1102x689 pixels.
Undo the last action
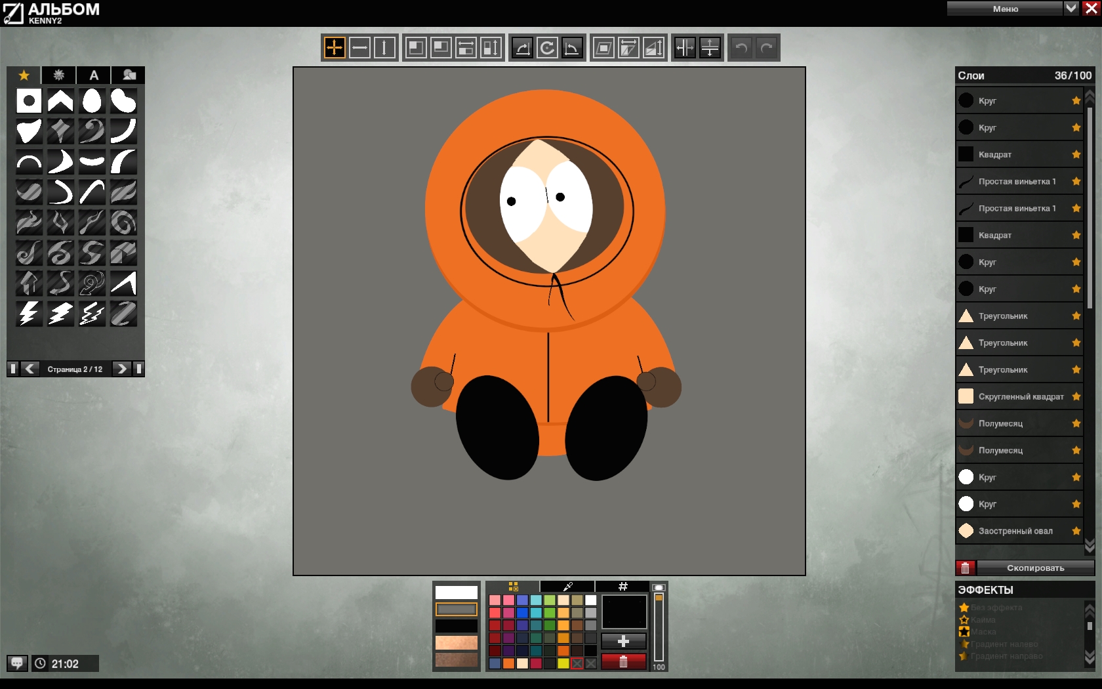coord(741,47)
